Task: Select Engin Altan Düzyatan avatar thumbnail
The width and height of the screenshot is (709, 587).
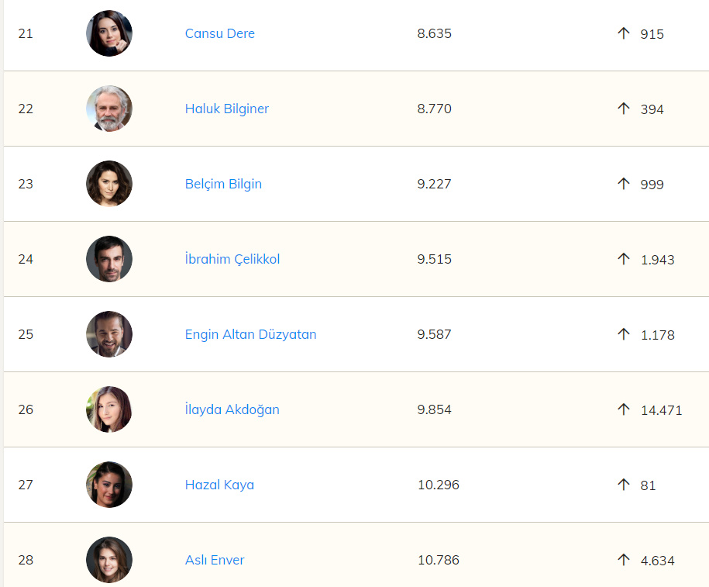Action: pyautogui.click(x=109, y=334)
